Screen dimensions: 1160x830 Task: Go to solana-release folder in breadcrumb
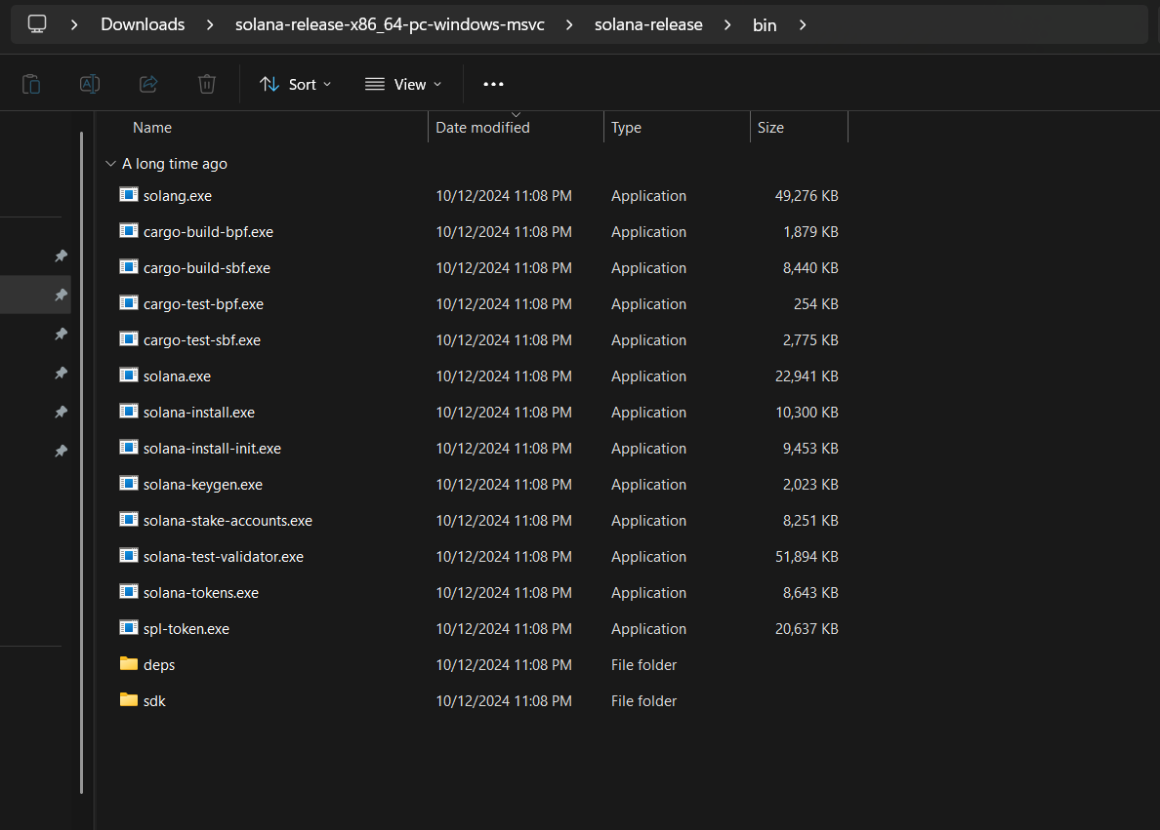(648, 24)
